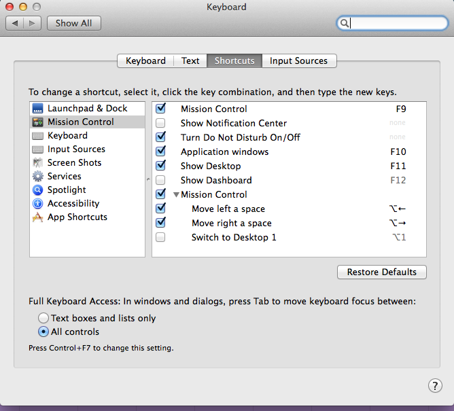Open the Text tab

tap(190, 60)
